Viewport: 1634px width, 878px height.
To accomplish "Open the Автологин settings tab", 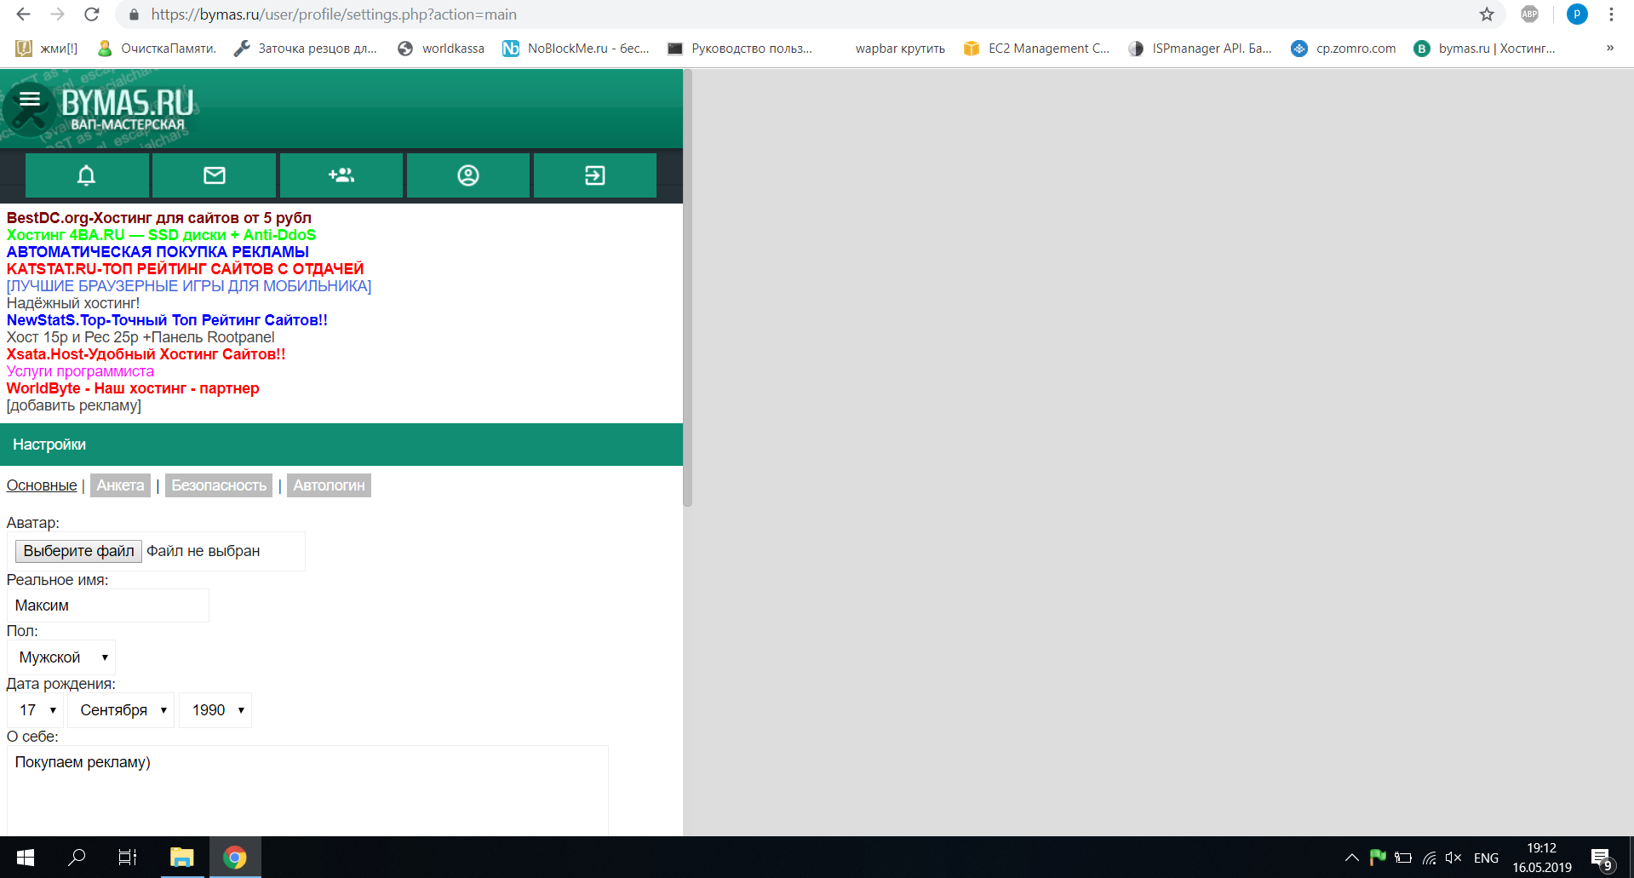I will pos(329,485).
